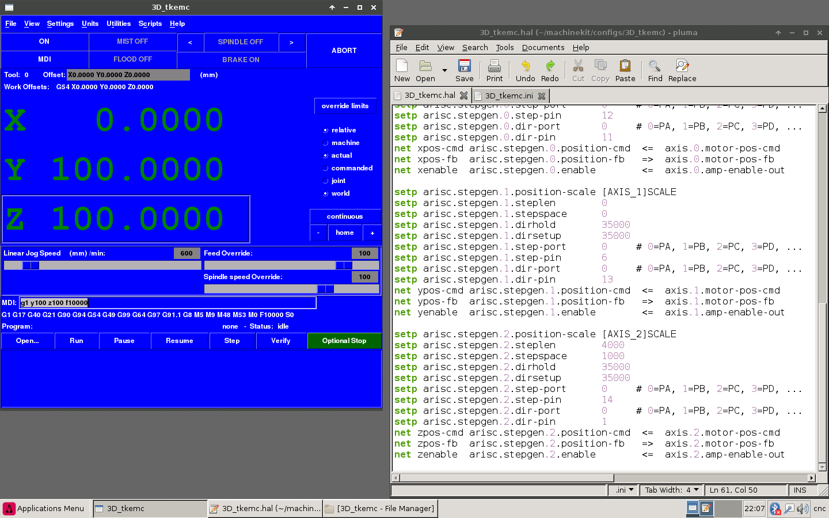Click the Redo toolbar icon

(550, 71)
